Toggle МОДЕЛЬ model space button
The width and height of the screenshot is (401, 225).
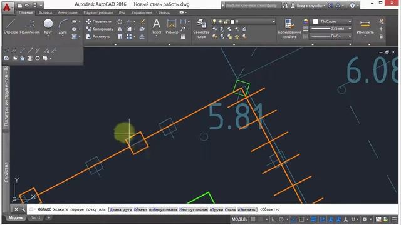tap(239, 219)
